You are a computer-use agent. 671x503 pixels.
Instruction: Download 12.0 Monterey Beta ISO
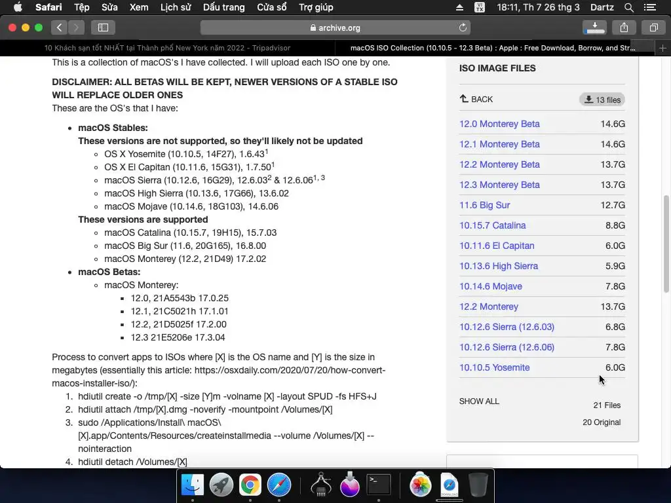point(499,124)
